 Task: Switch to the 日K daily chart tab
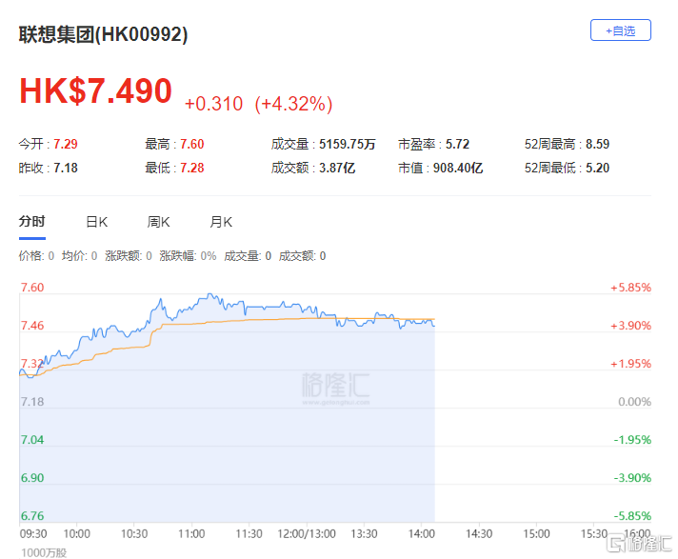point(97,222)
